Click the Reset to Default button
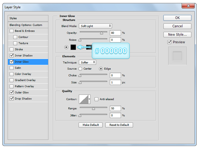 tap(119, 125)
